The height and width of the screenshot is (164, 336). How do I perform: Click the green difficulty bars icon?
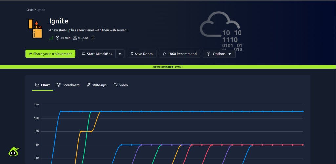[51, 38]
